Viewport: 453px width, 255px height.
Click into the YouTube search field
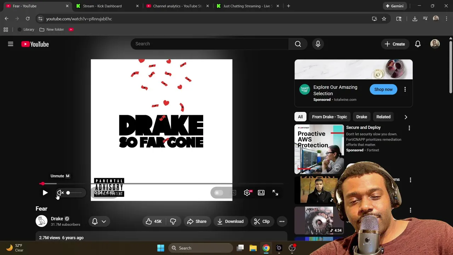coord(210,44)
